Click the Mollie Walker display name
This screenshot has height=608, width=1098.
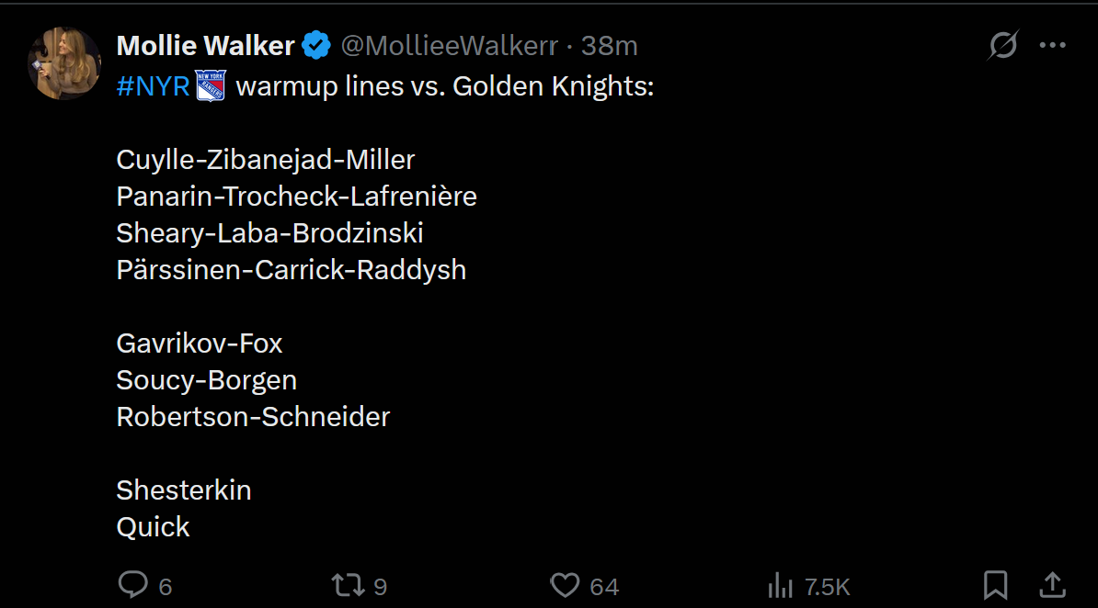[x=205, y=45]
